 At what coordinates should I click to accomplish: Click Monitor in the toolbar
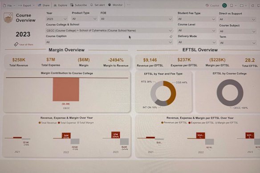(x=115, y=5)
